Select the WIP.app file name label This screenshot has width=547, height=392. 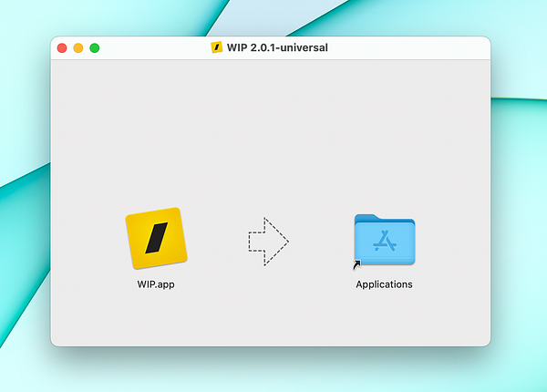click(x=156, y=284)
